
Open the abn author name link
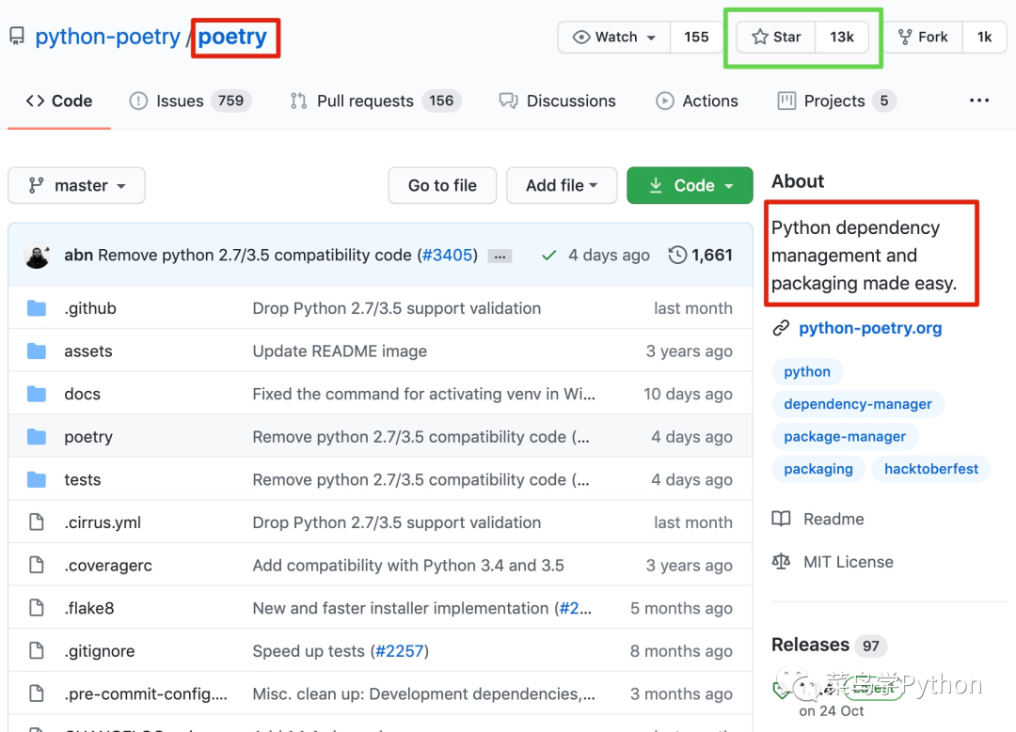click(x=78, y=255)
